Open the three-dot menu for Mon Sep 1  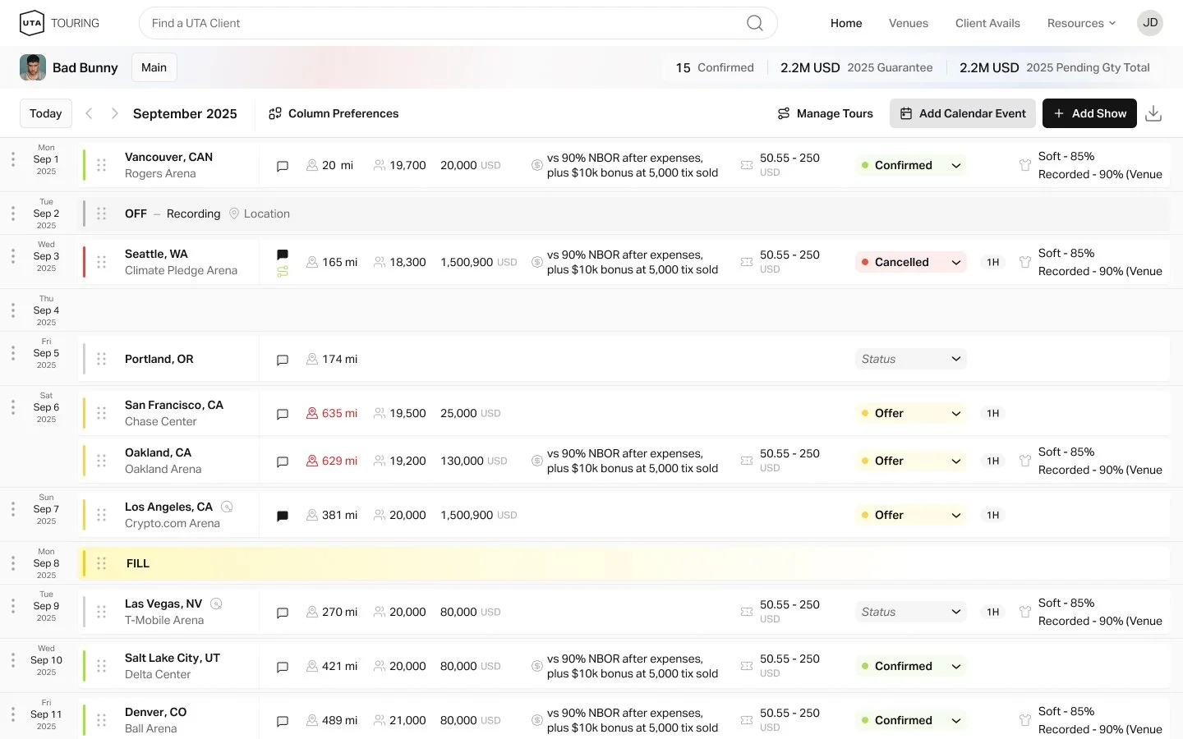pyautogui.click(x=13, y=159)
